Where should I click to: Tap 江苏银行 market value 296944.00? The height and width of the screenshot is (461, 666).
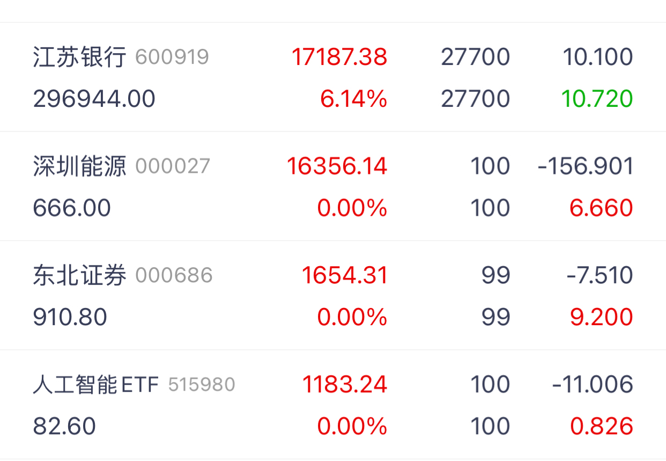pyautogui.click(x=94, y=99)
